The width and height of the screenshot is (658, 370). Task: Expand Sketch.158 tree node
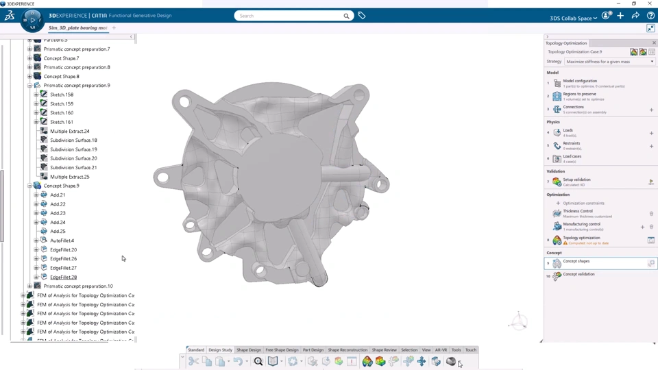[x=36, y=95]
